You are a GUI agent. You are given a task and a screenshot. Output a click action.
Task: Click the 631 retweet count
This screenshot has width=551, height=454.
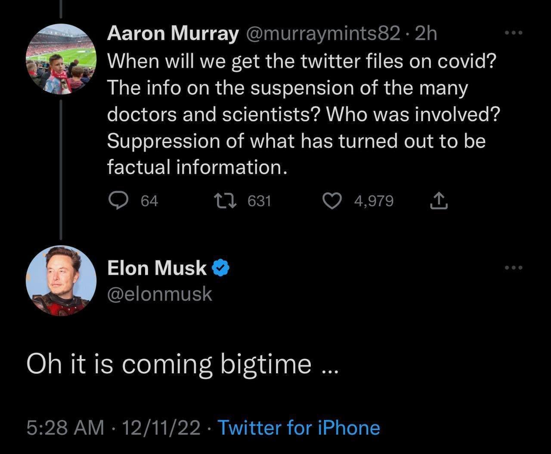[x=259, y=201]
